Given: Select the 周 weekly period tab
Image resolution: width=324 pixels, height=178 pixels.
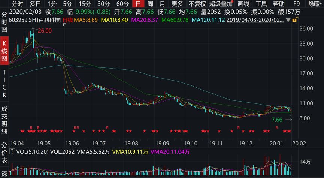Looking at the screenshot, I should (x=150, y=4).
